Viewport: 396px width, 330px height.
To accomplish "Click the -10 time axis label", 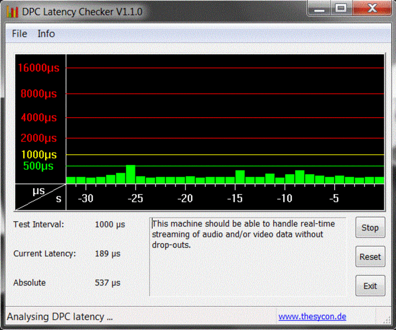I will click(x=285, y=199).
